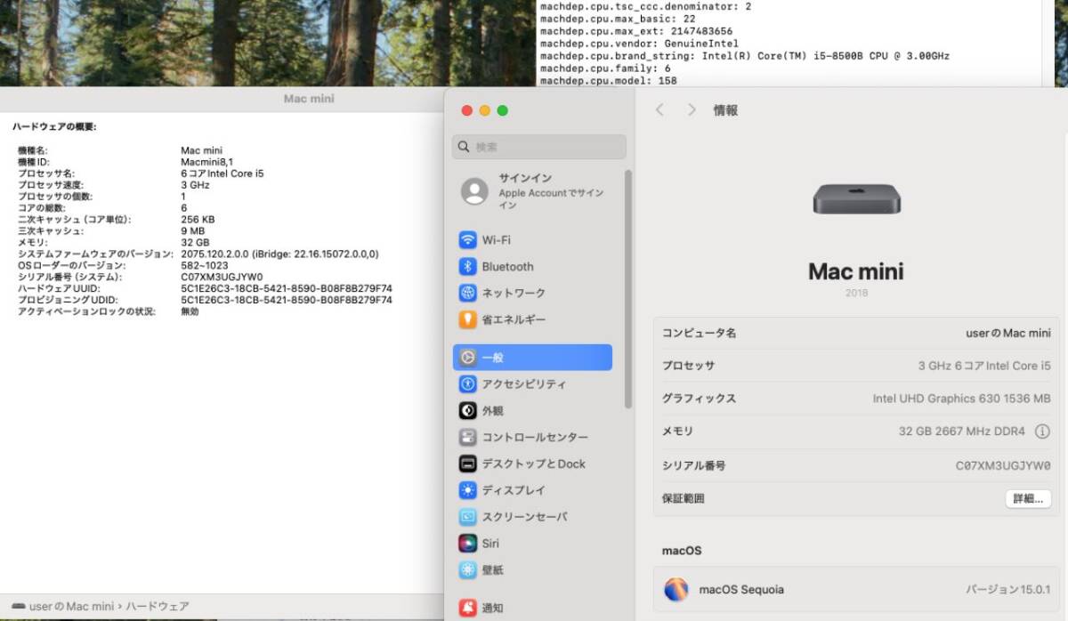
Task: Open Siri settings
Action: [x=489, y=544]
